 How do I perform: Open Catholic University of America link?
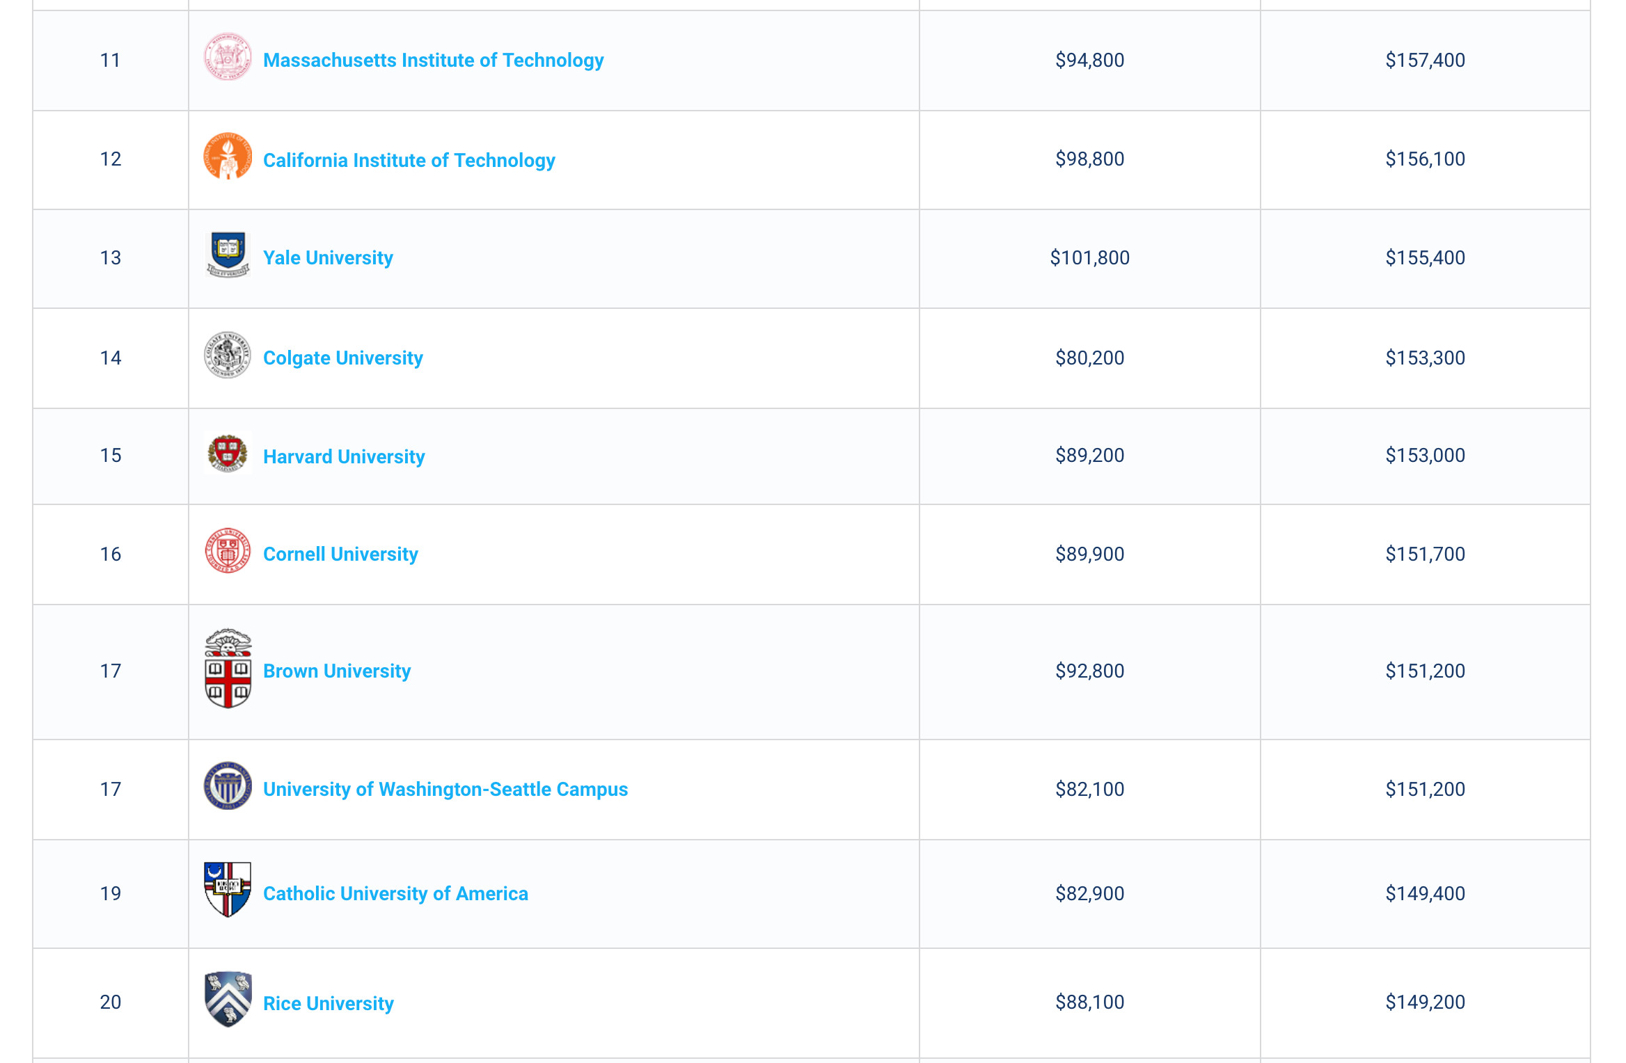(395, 894)
